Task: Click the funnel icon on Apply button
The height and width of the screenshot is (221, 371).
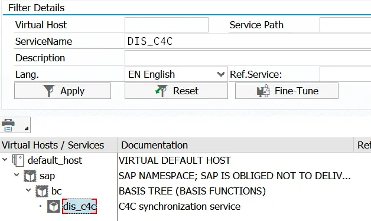Action: click(49, 91)
